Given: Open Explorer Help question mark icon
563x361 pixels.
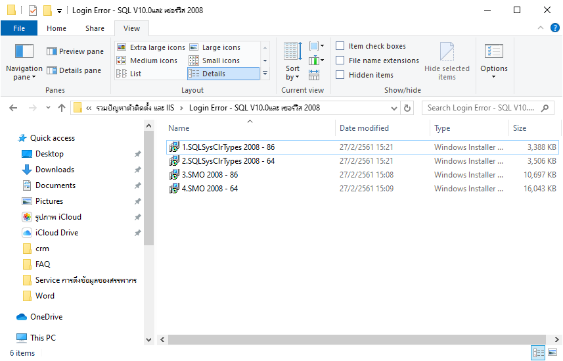Looking at the screenshot, I should click(x=554, y=28).
